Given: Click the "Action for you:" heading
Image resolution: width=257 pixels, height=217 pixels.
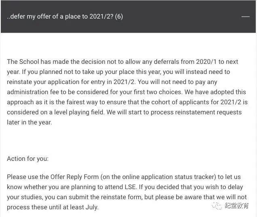Looking at the screenshot, I should pyautogui.click(x=27, y=158).
